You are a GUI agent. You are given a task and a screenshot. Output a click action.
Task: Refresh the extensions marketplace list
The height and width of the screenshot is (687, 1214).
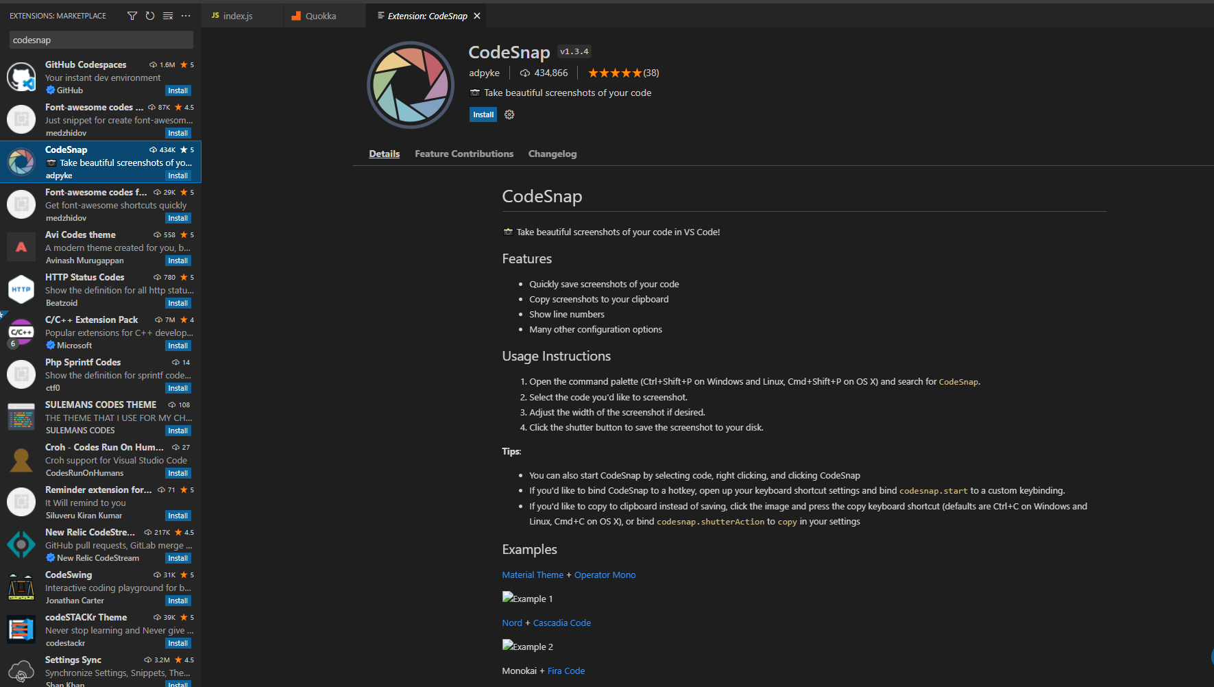[150, 16]
